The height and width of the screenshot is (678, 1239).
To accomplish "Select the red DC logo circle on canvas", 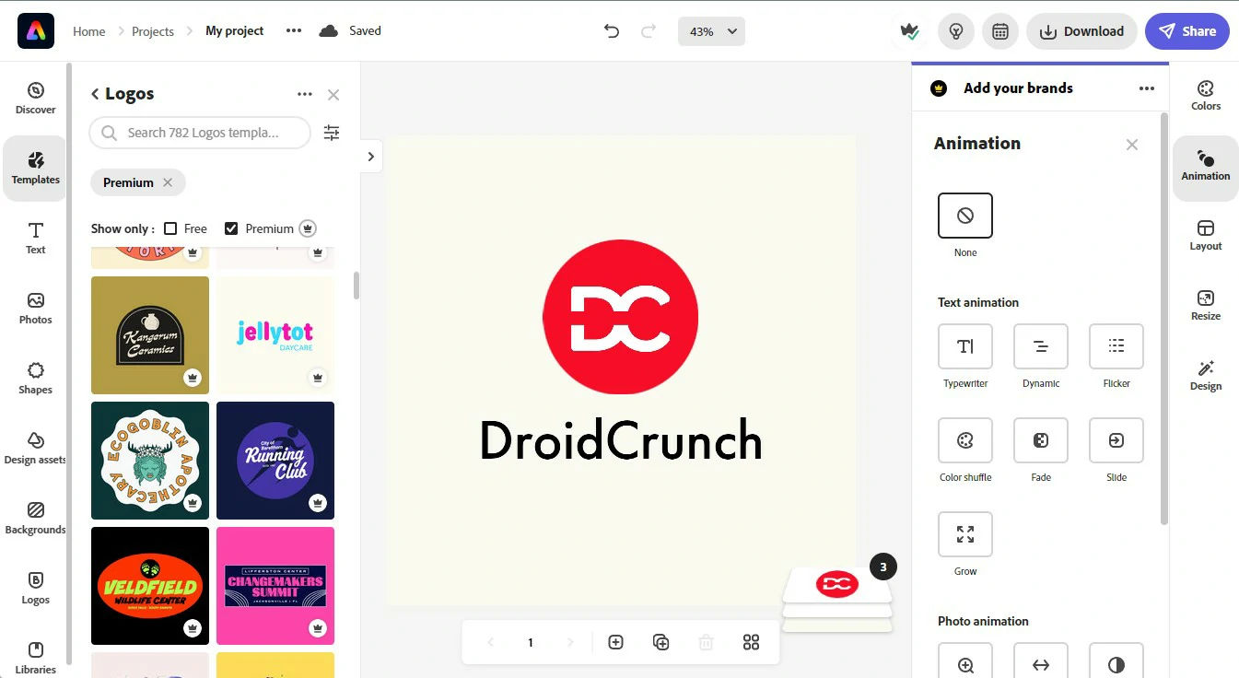I will (x=620, y=318).
